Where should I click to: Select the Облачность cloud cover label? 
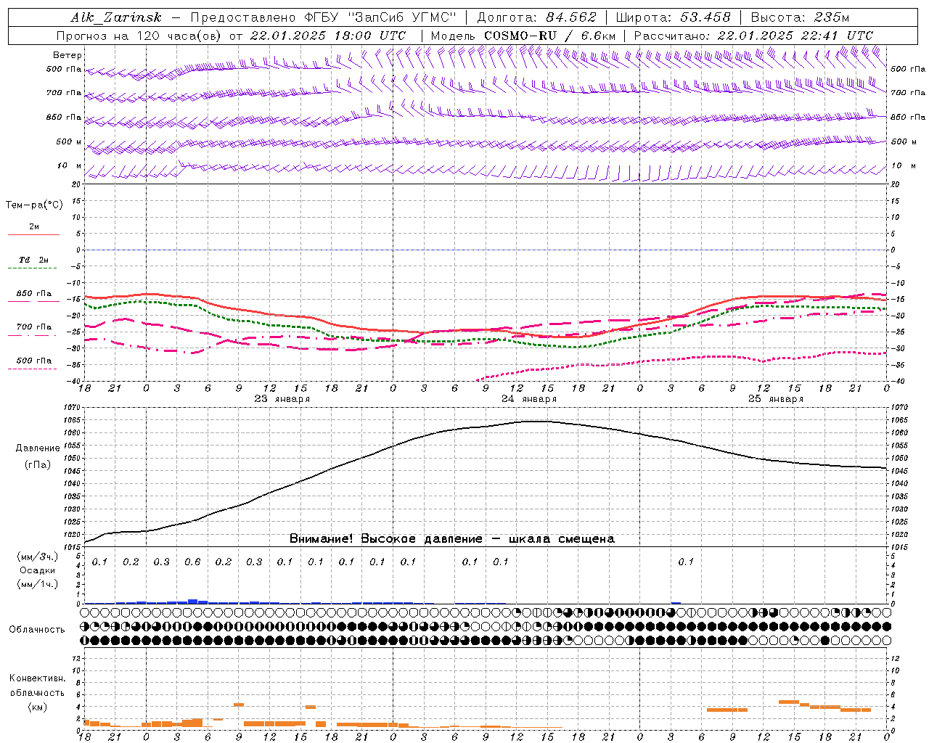37,629
